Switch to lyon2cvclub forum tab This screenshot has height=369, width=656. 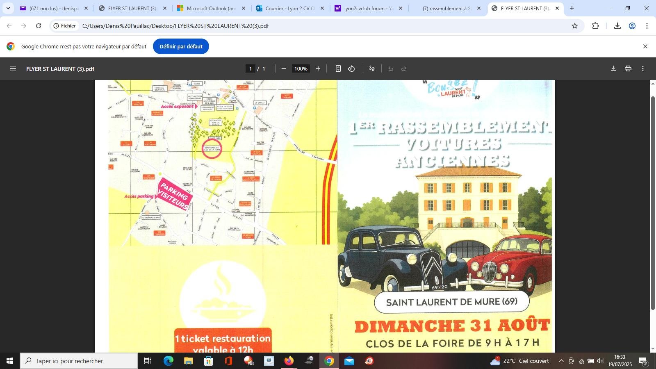coord(368,8)
